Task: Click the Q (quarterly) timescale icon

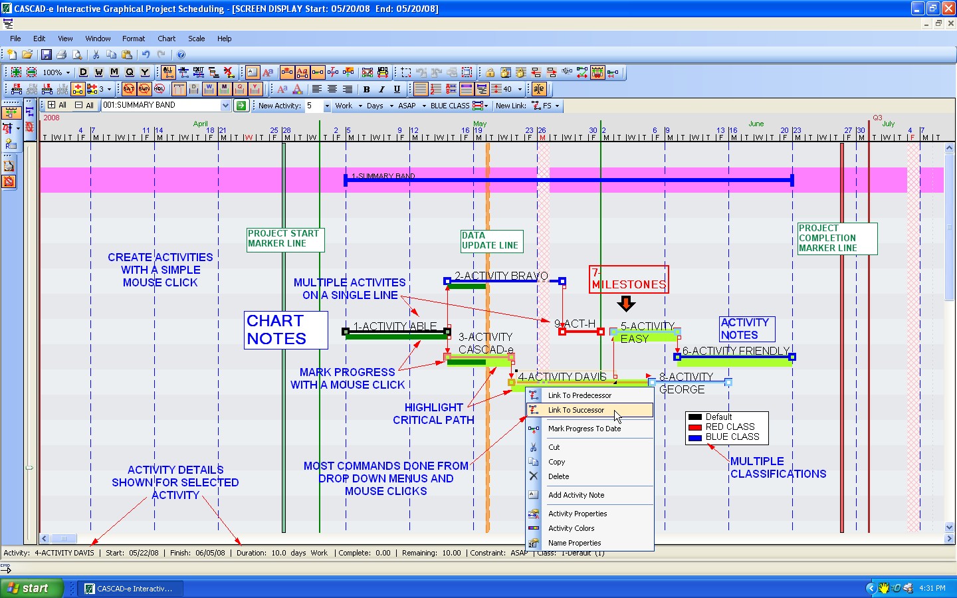Action: coord(130,72)
